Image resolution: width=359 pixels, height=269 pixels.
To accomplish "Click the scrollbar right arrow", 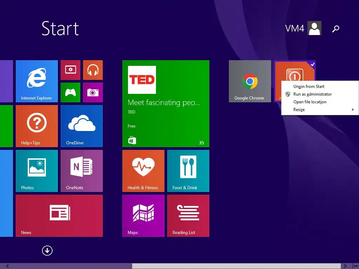I will [x=345, y=266].
